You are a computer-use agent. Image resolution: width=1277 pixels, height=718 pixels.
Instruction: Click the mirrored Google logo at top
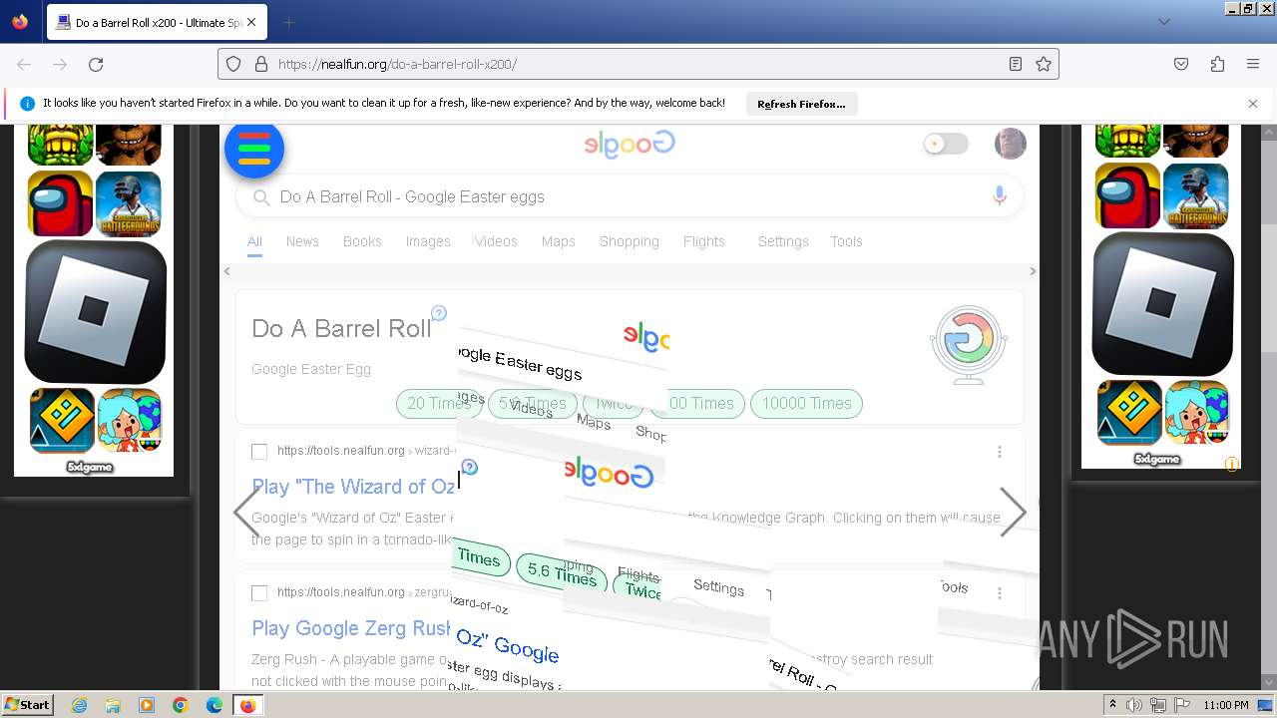click(x=630, y=145)
